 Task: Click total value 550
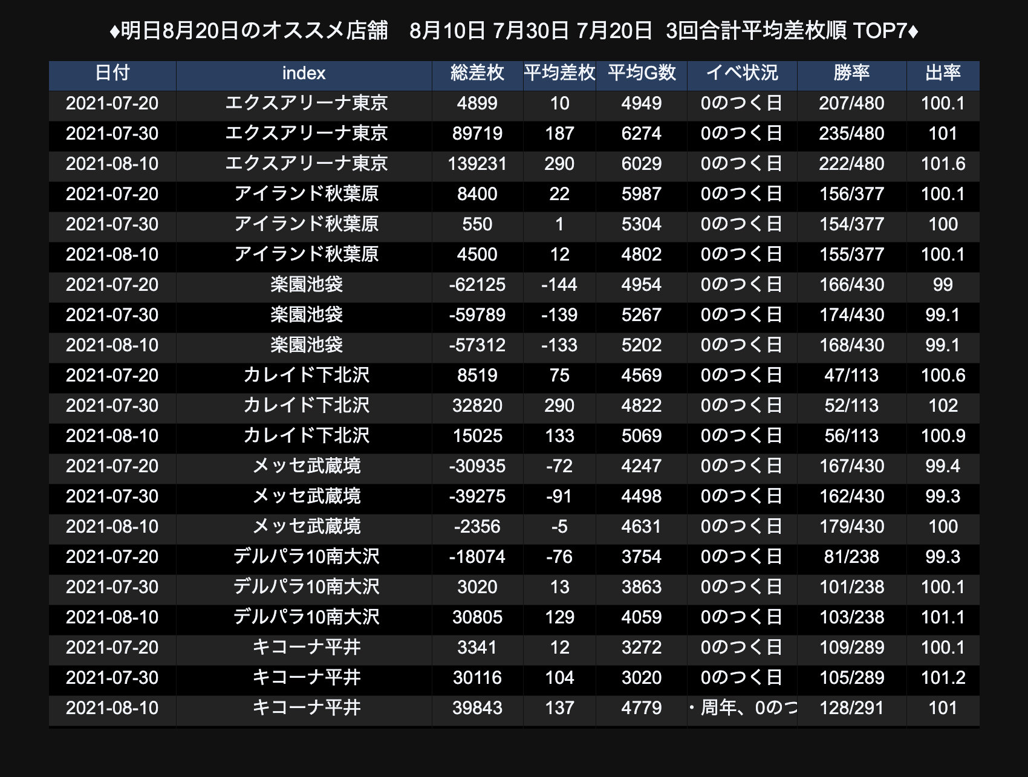tap(477, 224)
